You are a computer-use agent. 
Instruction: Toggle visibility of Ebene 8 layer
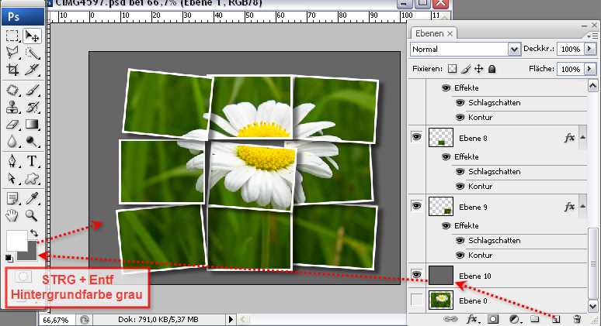[416, 137]
